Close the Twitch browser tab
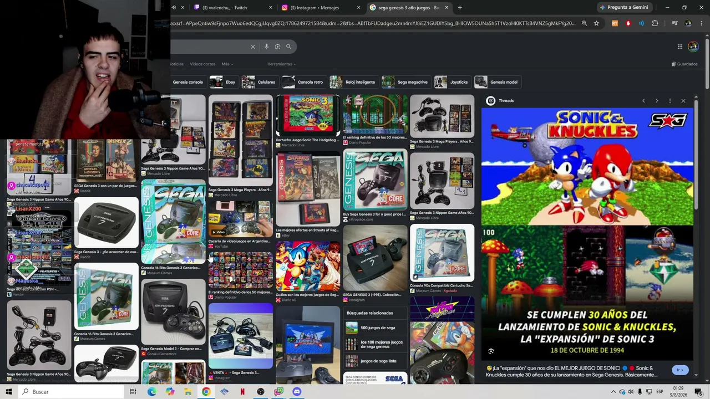 tap(271, 8)
